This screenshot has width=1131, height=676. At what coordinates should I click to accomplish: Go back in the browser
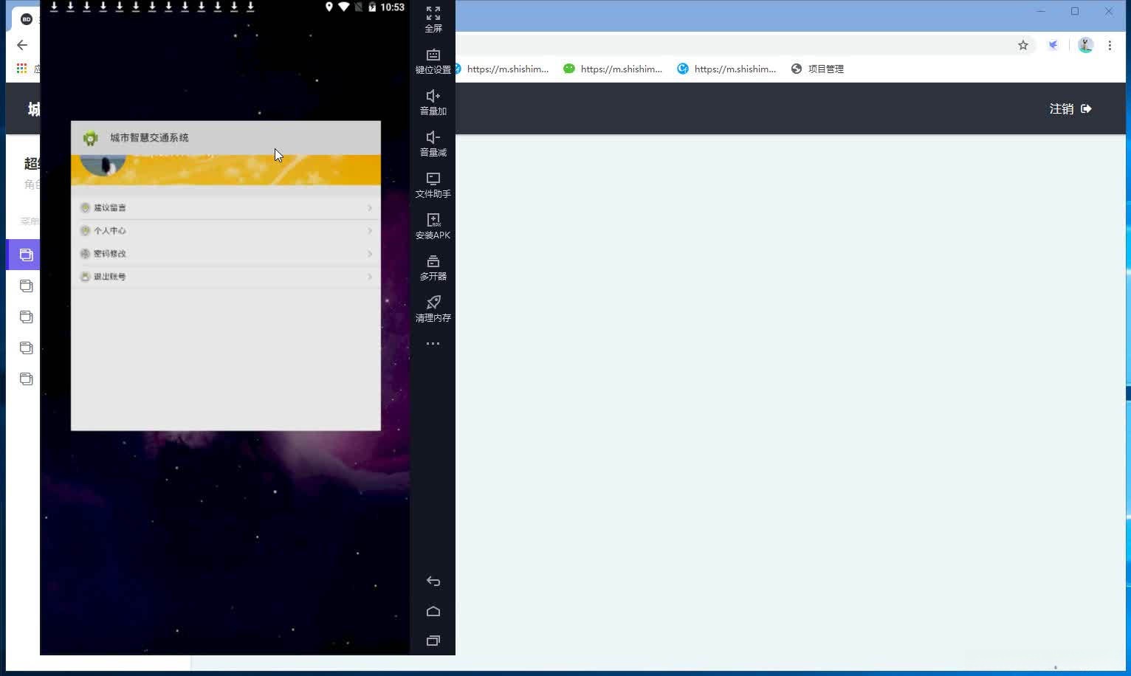click(22, 45)
